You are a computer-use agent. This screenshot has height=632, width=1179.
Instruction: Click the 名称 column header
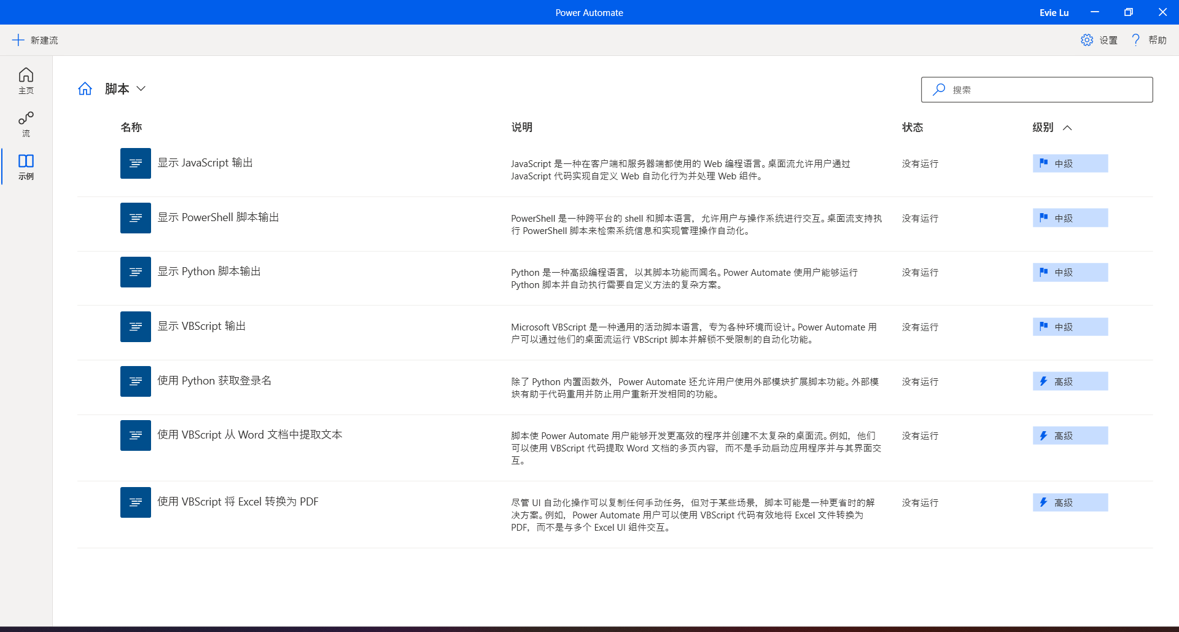coord(131,127)
